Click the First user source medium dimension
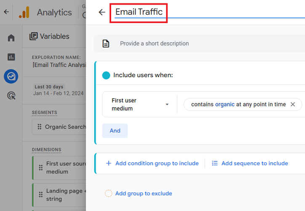The image size is (305, 211). (59, 168)
